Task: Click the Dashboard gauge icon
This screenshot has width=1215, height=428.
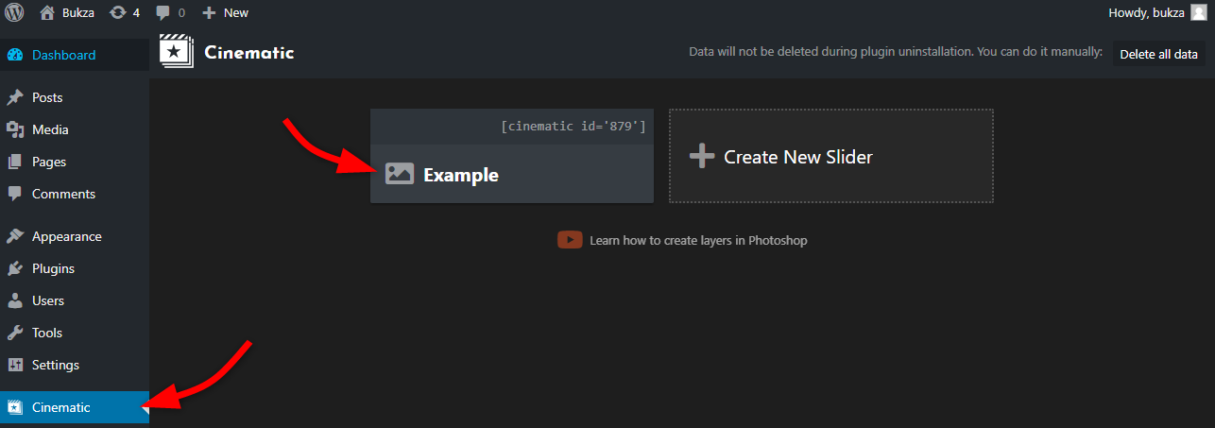Action: [14, 55]
